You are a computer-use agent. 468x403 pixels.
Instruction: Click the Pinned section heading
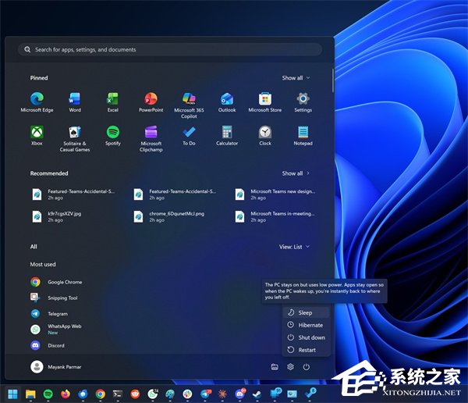point(39,78)
